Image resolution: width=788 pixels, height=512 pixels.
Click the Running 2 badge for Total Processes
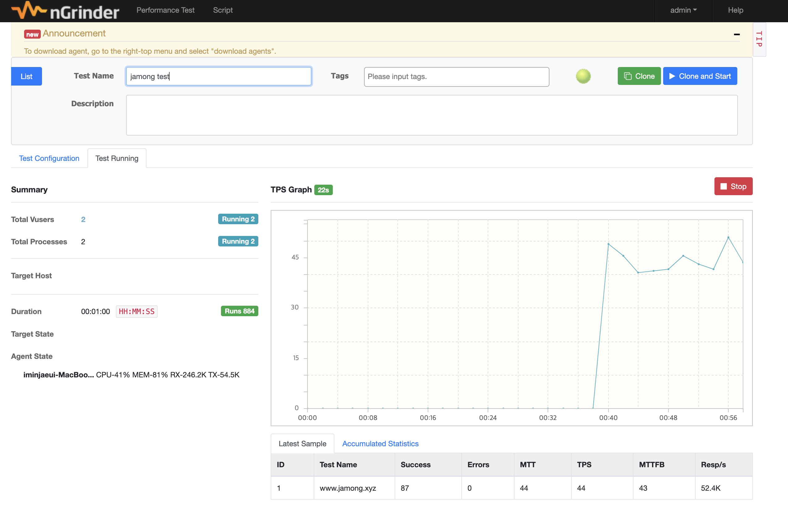point(238,241)
